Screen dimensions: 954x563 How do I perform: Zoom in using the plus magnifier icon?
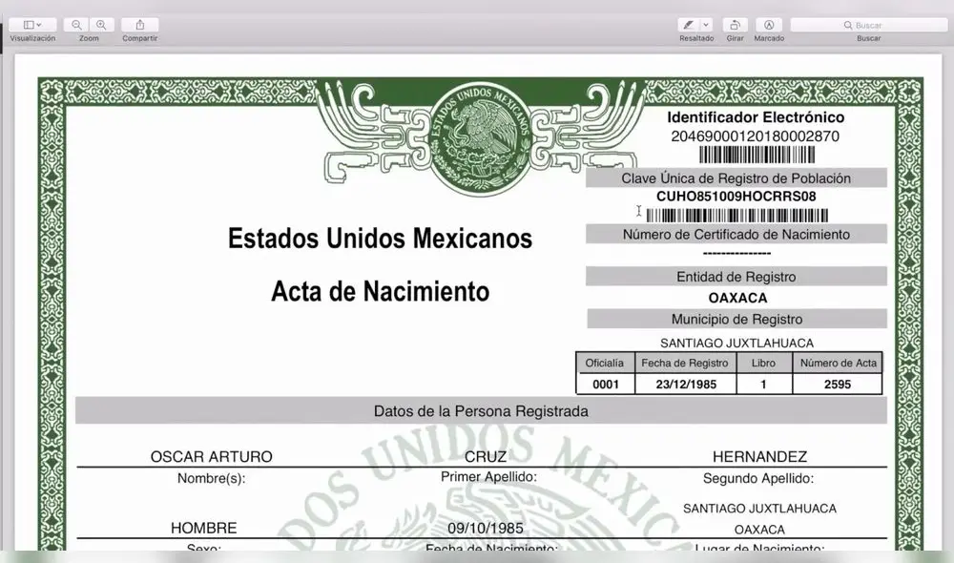[x=101, y=25]
